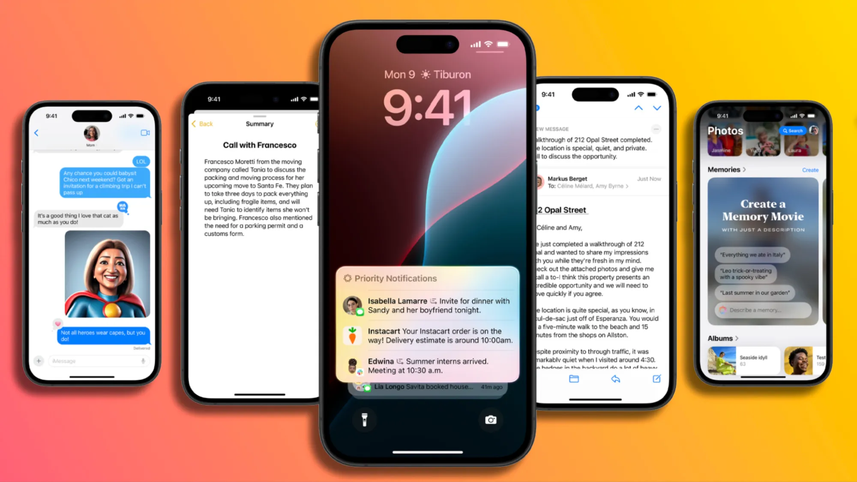Tap the save/folder icon in Mail toolbar

click(x=573, y=378)
